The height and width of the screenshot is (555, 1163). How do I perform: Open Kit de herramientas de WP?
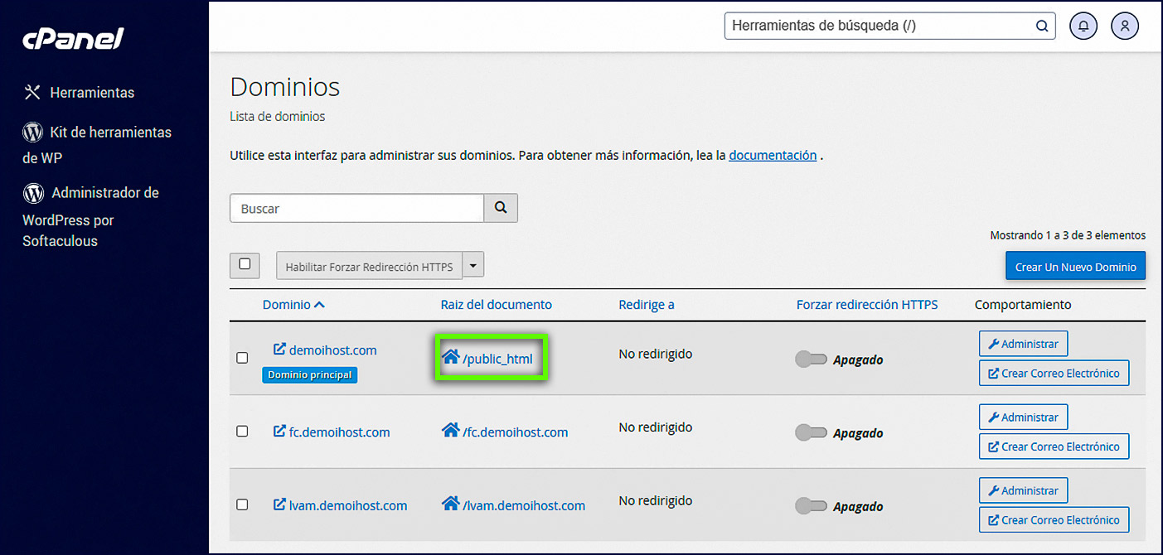tap(96, 144)
